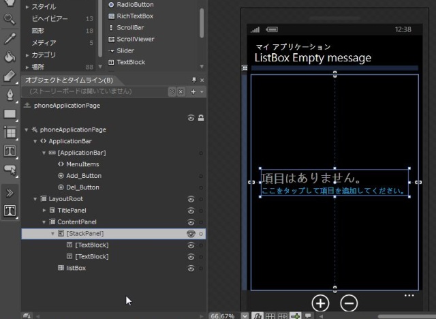Open the zoom percentage dropdown
Viewport: 436px width, 319px height.
(245, 316)
